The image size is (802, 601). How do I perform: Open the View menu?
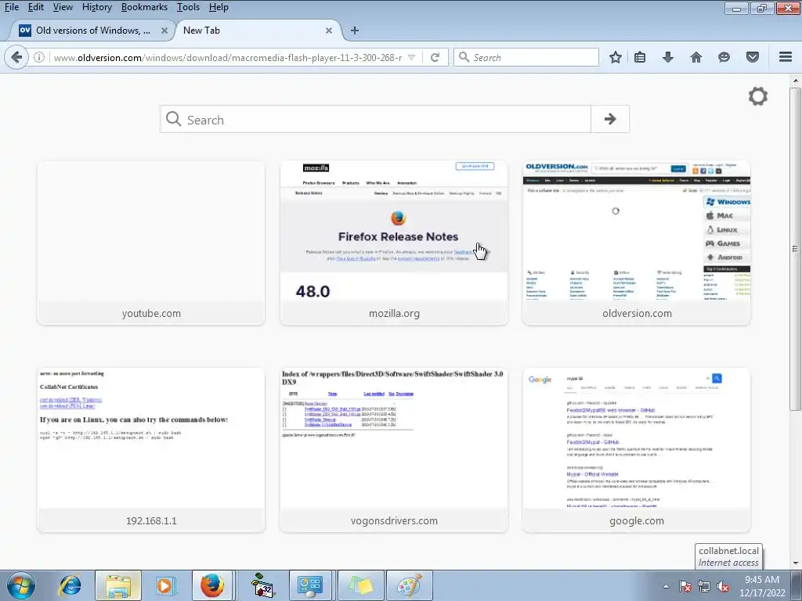(63, 7)
